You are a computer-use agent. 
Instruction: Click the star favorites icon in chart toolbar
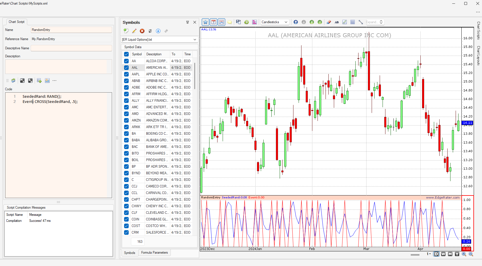[205, 22]
